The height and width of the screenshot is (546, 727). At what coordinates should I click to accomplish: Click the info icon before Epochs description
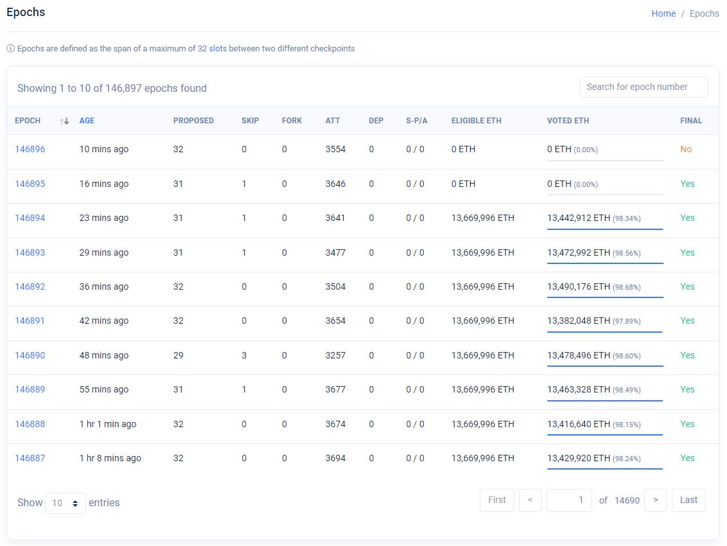[10, 49]
